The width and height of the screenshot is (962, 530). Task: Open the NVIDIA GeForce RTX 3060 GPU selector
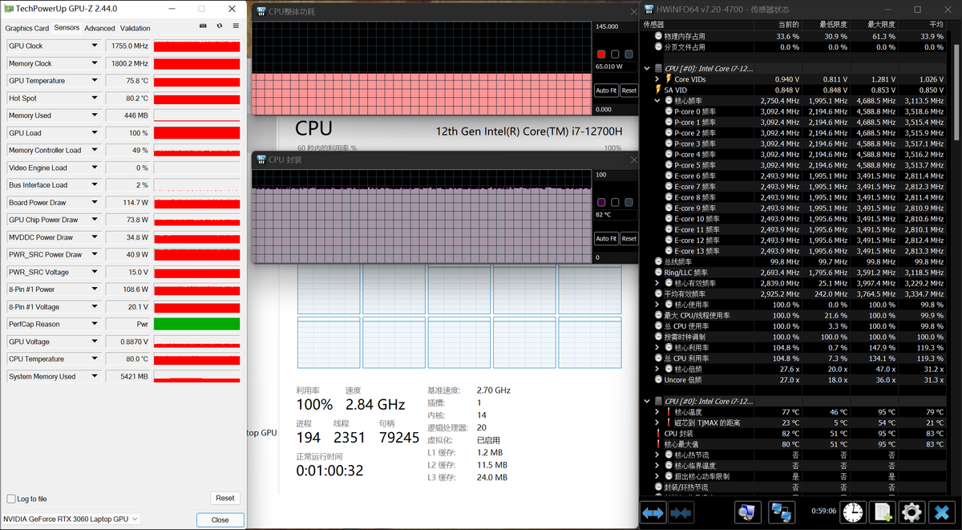tap(71, 519)
